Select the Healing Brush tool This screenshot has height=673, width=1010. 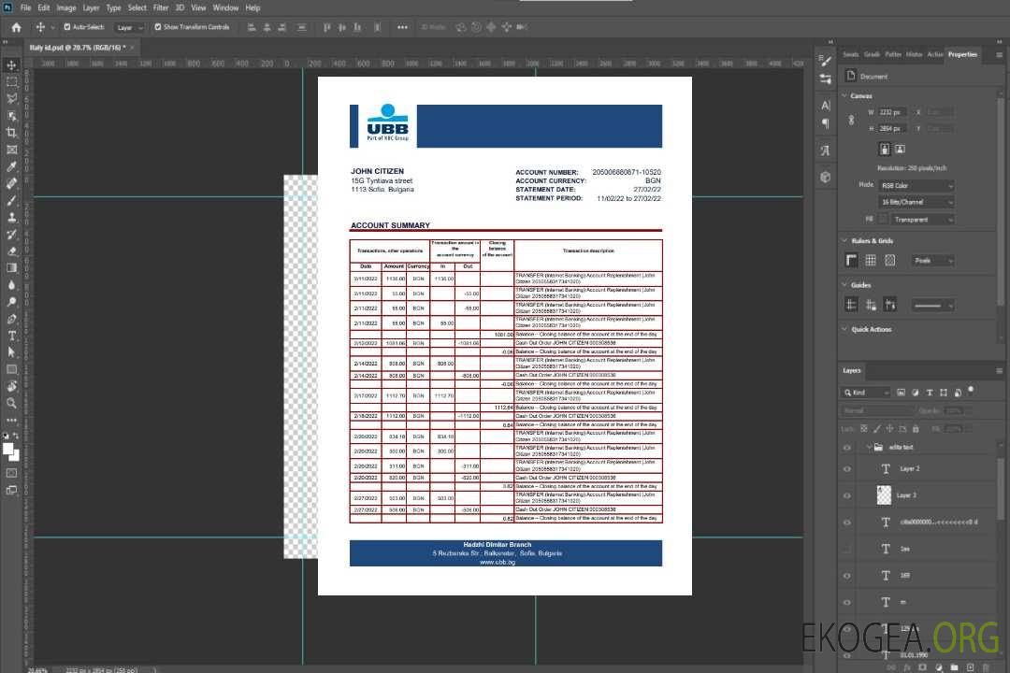11,183
